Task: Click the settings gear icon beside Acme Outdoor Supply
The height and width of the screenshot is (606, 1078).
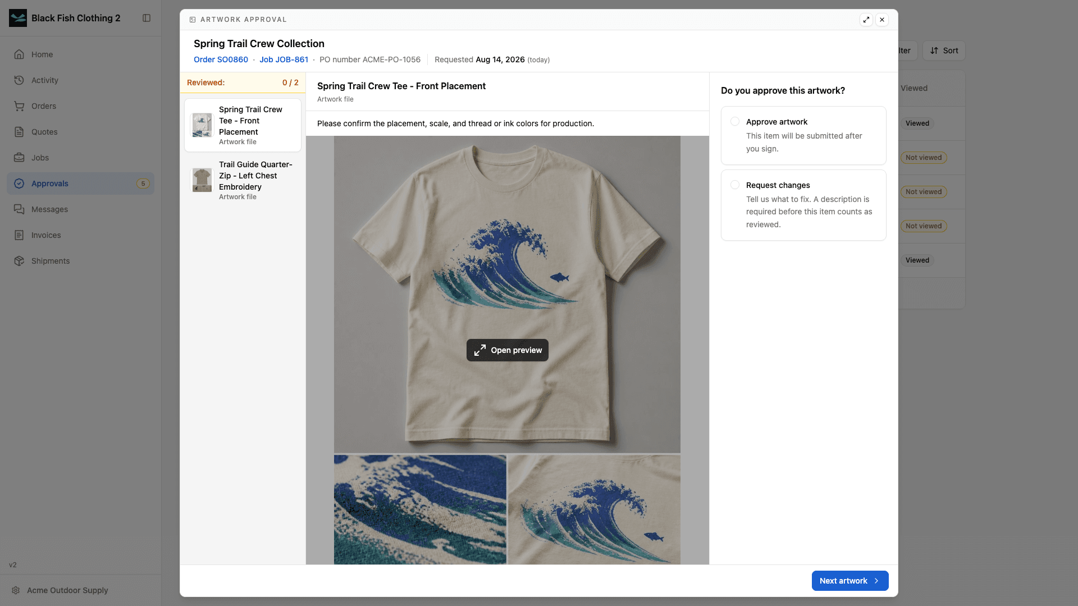Action: coord(16,590)
